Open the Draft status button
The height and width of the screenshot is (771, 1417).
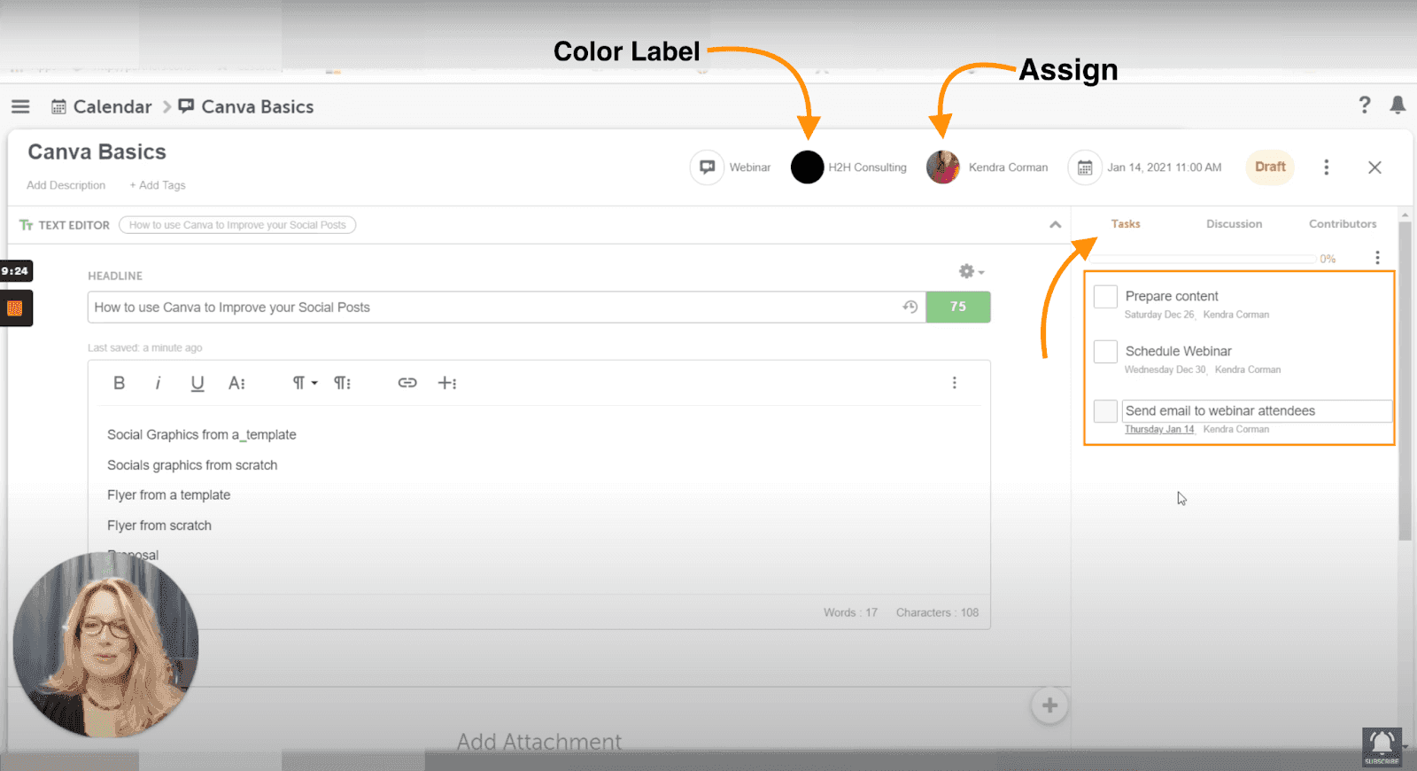1270,167
